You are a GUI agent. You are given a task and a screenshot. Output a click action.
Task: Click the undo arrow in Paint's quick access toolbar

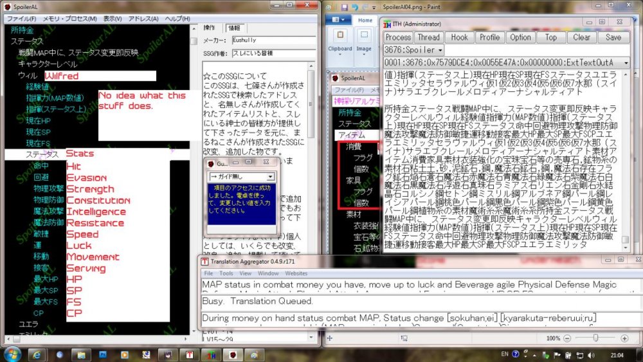point(356,6)
